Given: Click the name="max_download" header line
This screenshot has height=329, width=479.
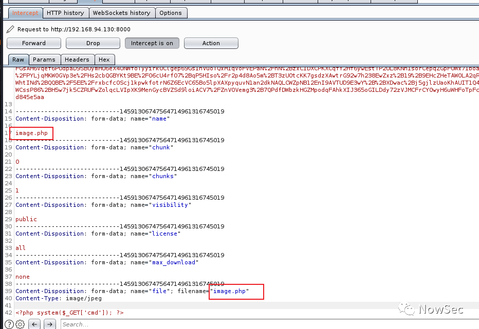Looking at the screenshot, I should pos(107,262).
